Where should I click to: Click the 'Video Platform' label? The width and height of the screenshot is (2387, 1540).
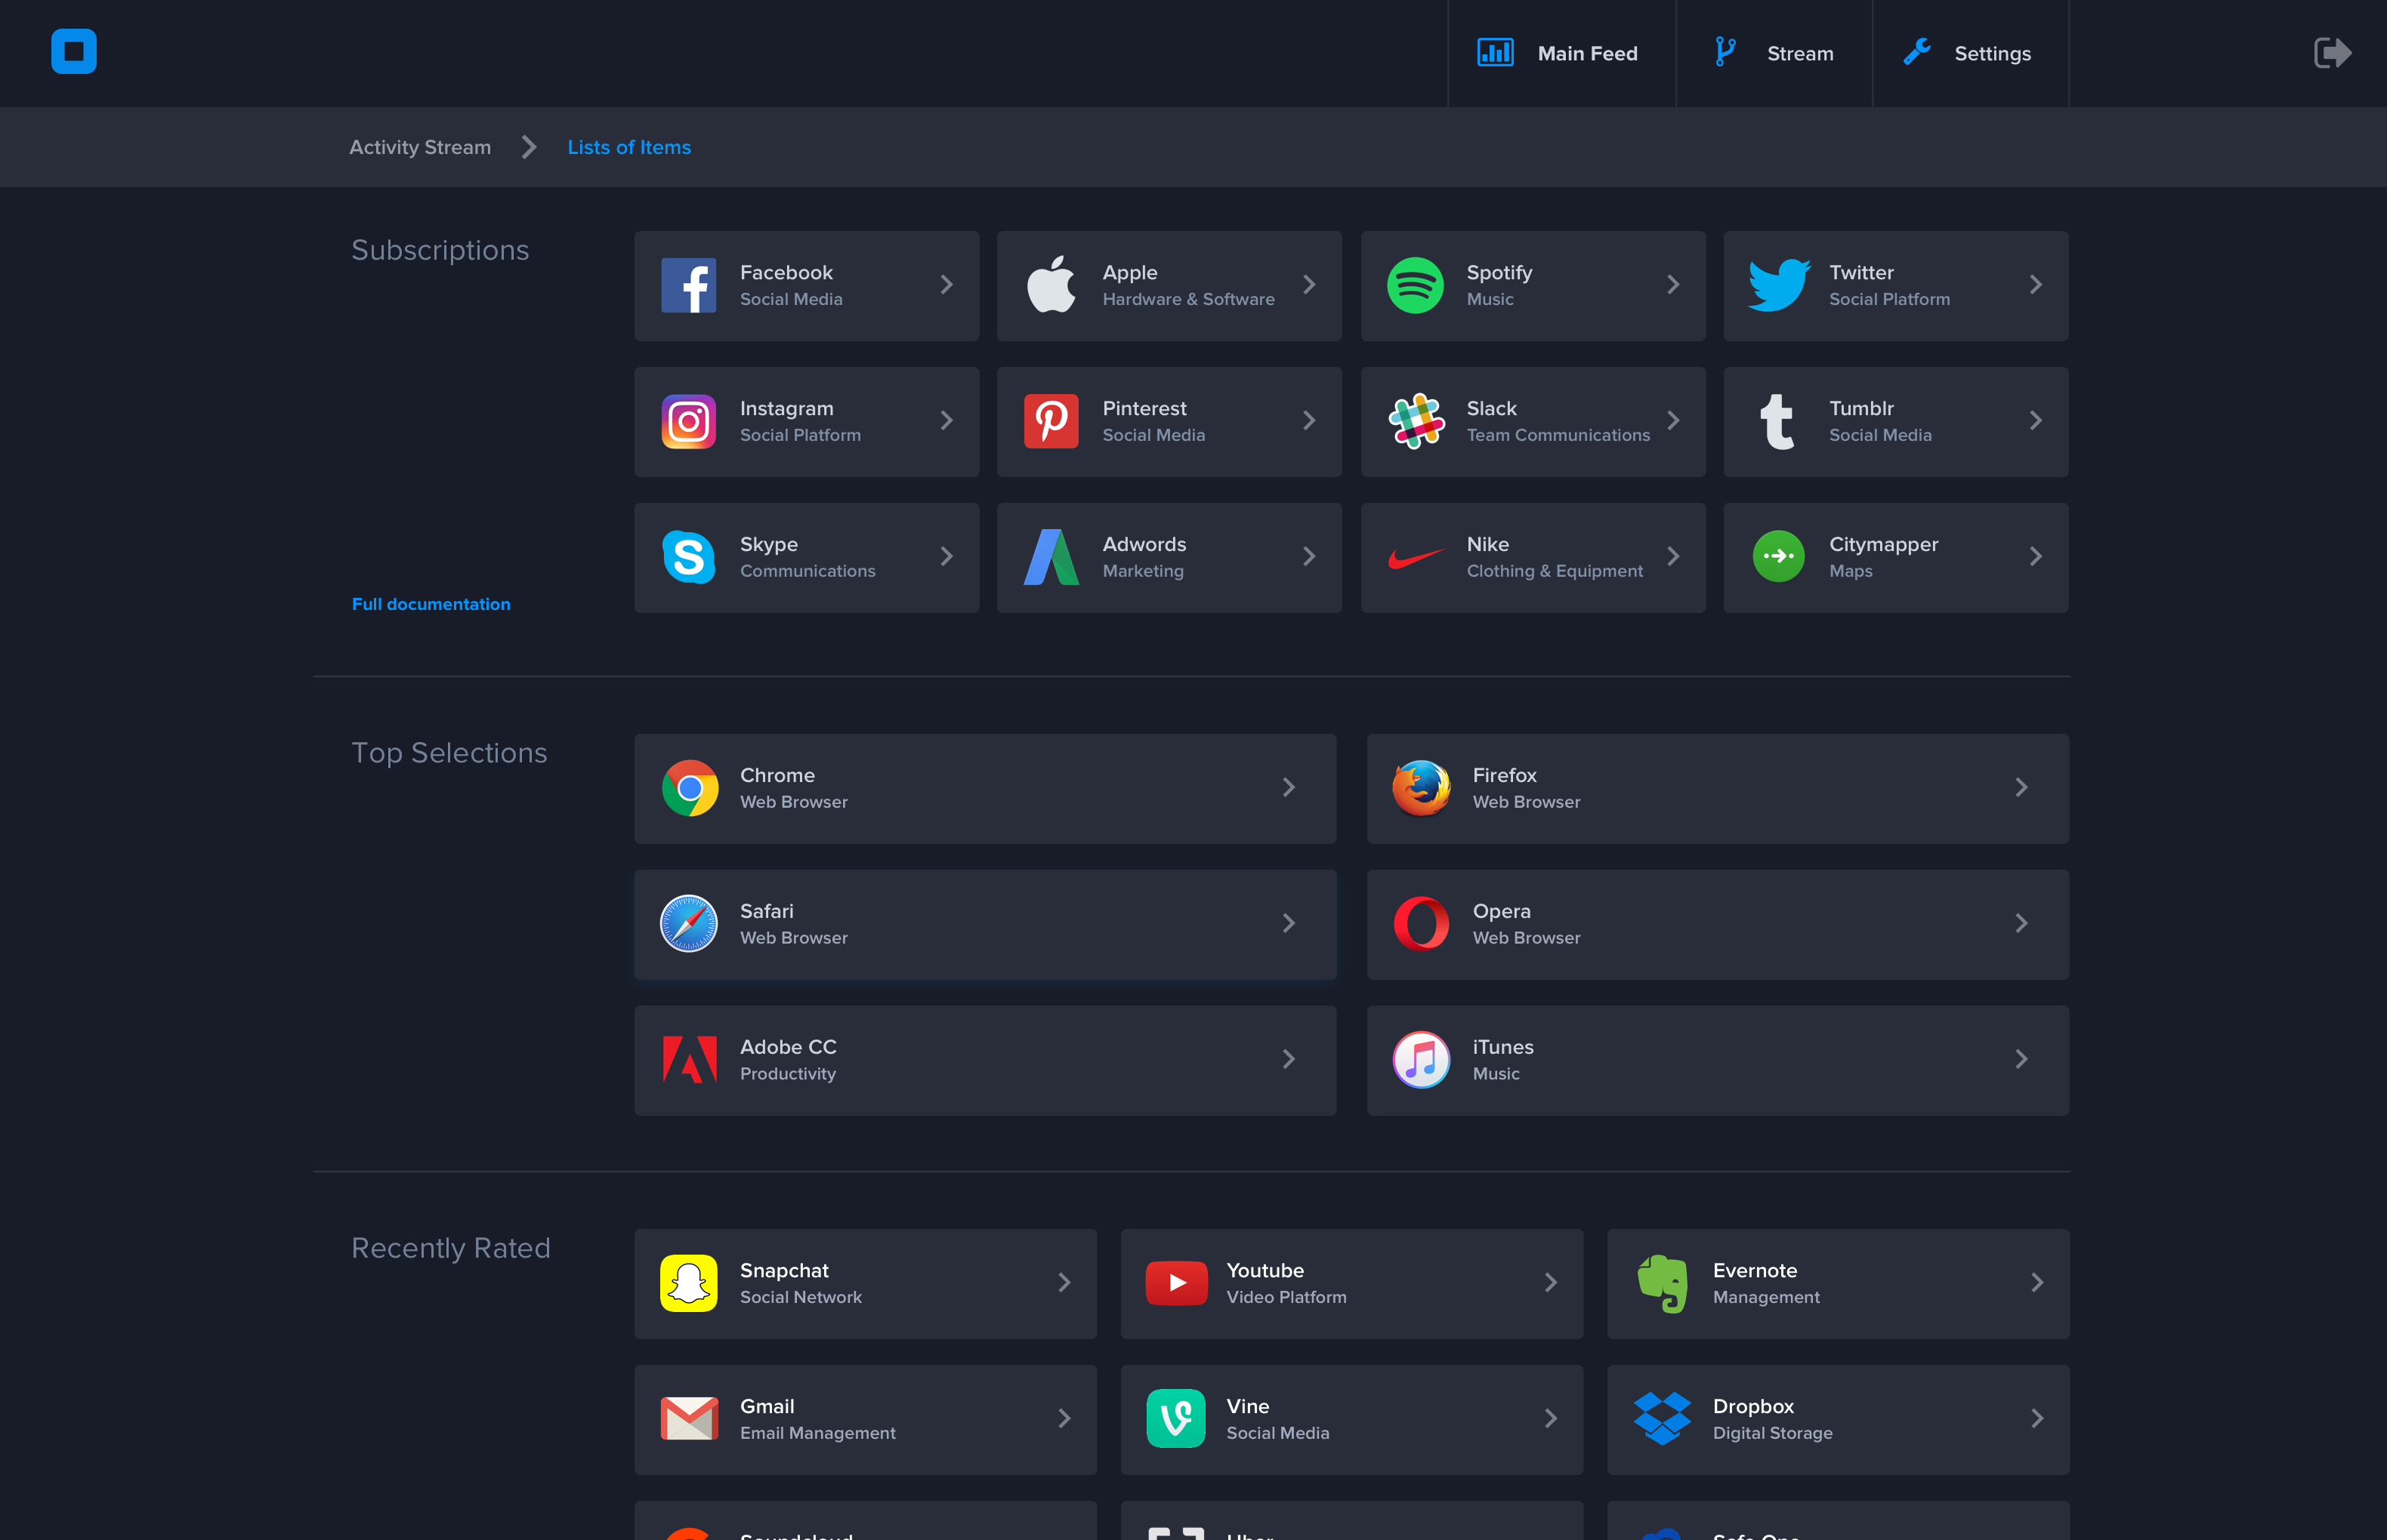pyautogui.click(x=1286, y=1297)
